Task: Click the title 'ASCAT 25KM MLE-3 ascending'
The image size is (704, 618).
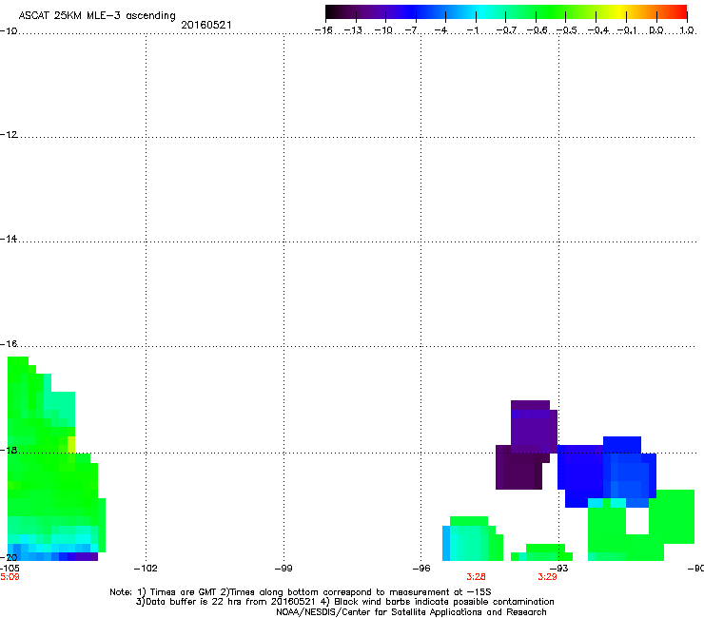Action: [x=97, y=15]
